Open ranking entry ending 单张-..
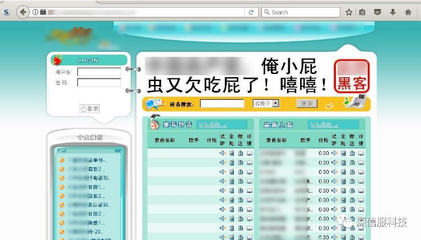 tap(88, 160)
